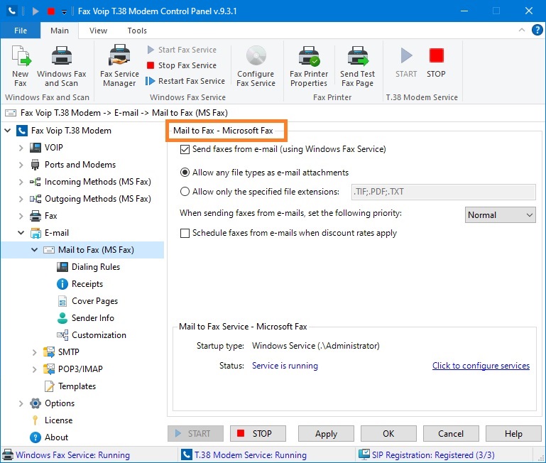Click Stop Fax Service in ribbon
The height and width of the screenshot is (463, 546).
182,65
